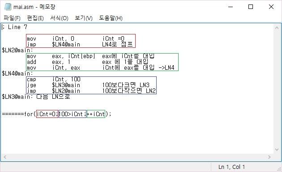Open the 편집(E) menu
Image resolution: width=282 pixels, height=172 pixels.
click(35, 18)
